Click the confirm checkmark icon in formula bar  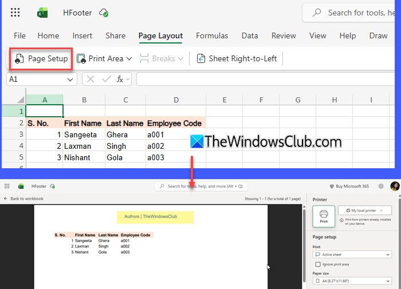[x=106, y=79]
